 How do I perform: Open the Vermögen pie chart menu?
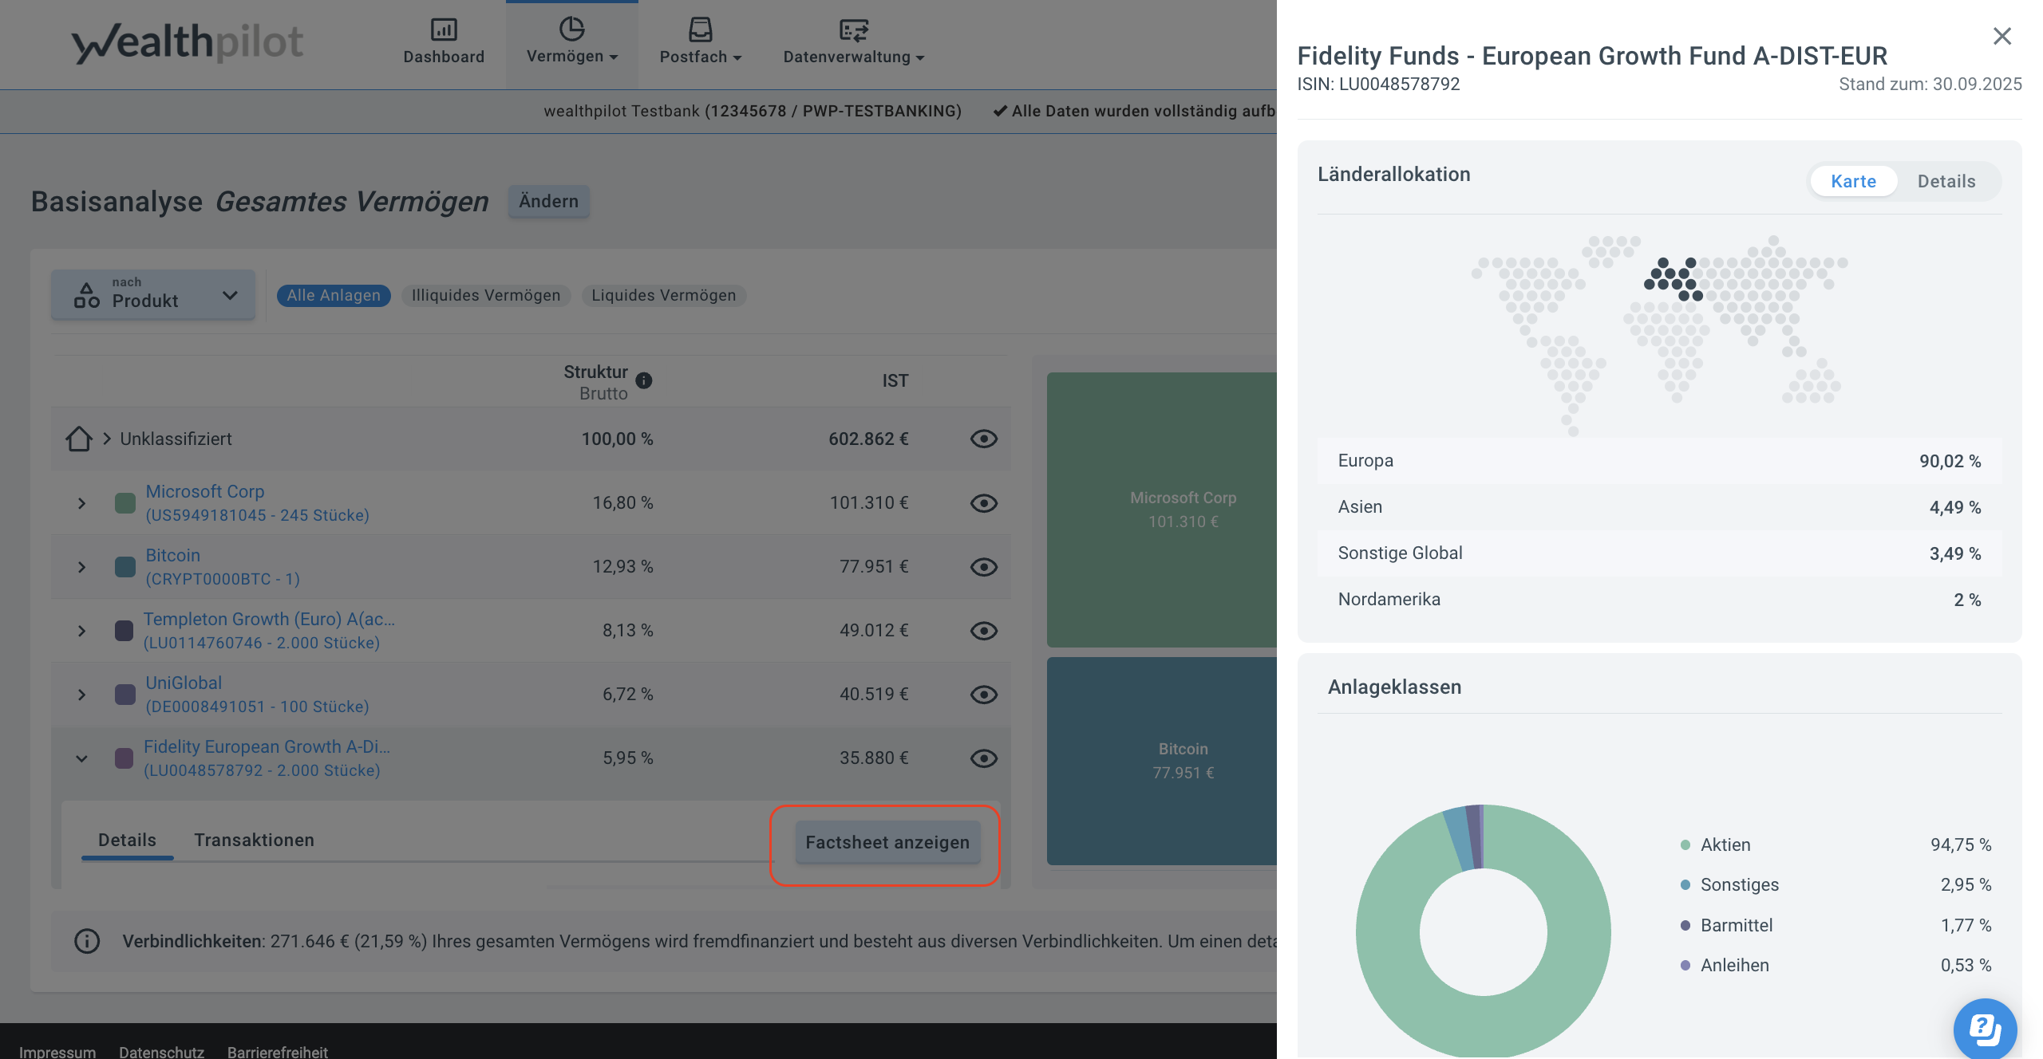click(x=571, y=30)
